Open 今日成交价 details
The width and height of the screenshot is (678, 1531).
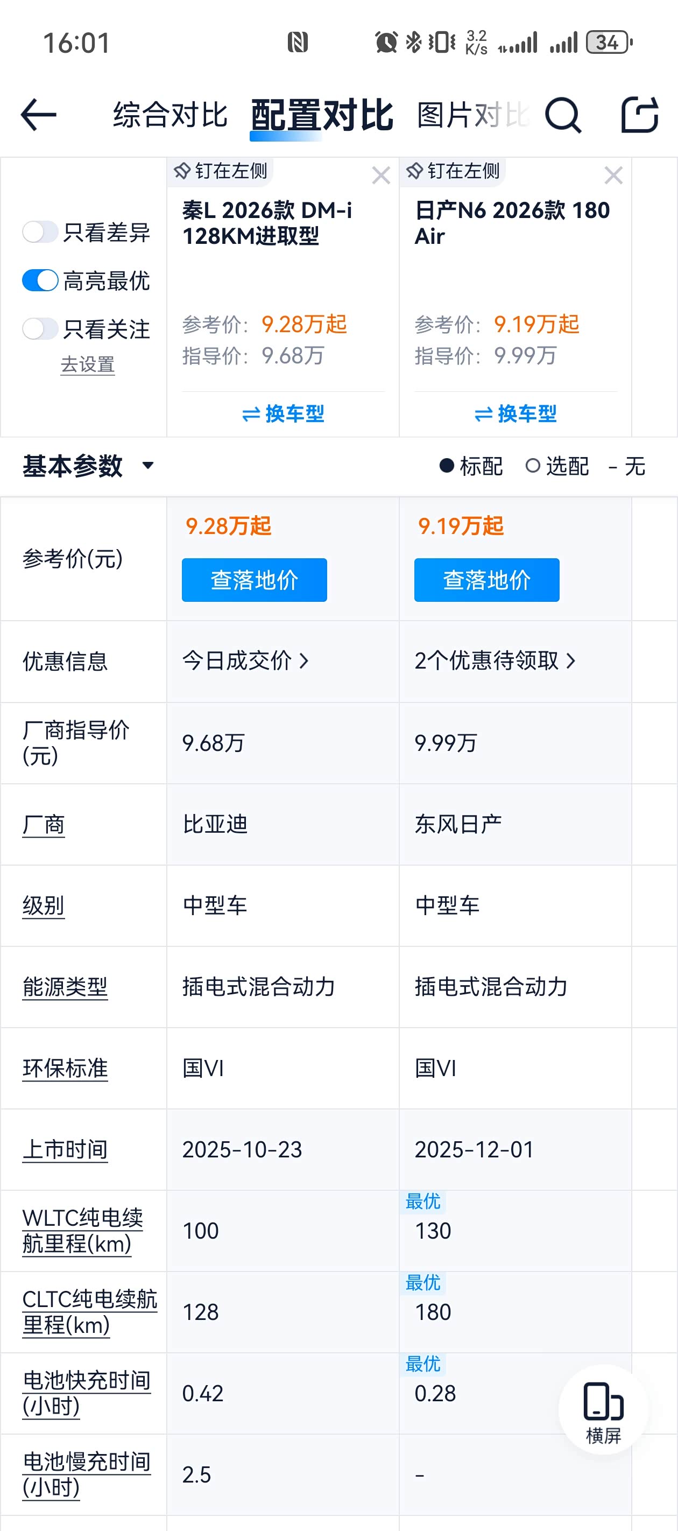click(245, 661)
